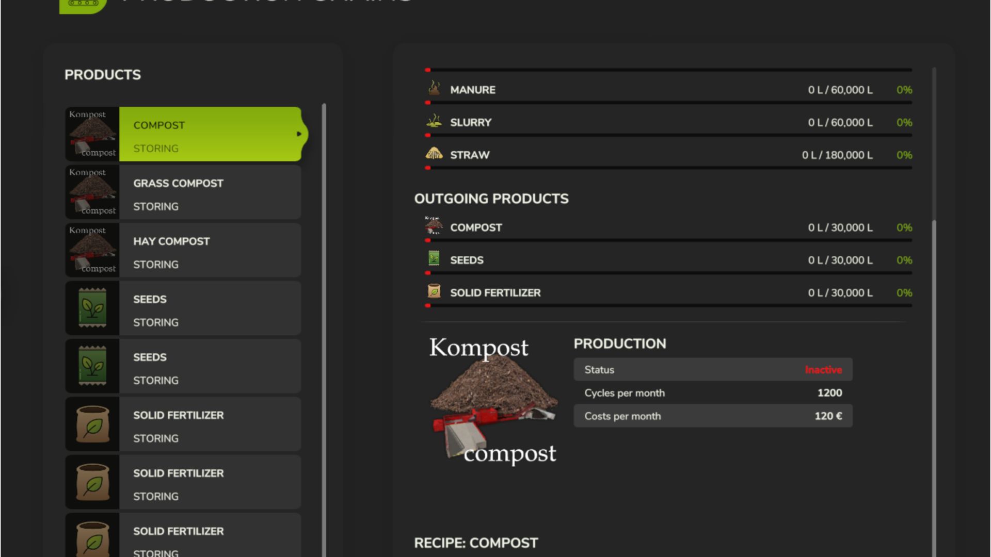Viewport: 991px width, 557px height.
Task: Select Hay Compost in products list
Action: point(210,250)
